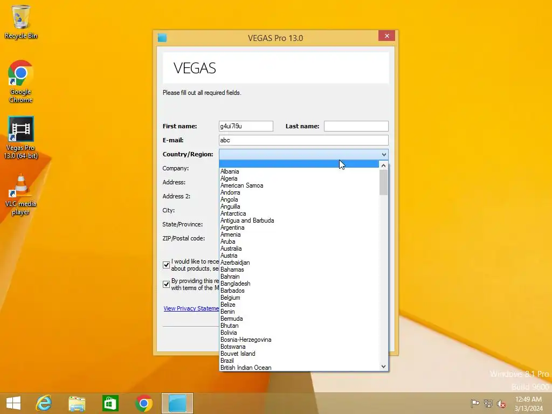Select the Vegas Pro 13.0 desktop shortcut
Viewport: 552px width, 414px height.
21,137
